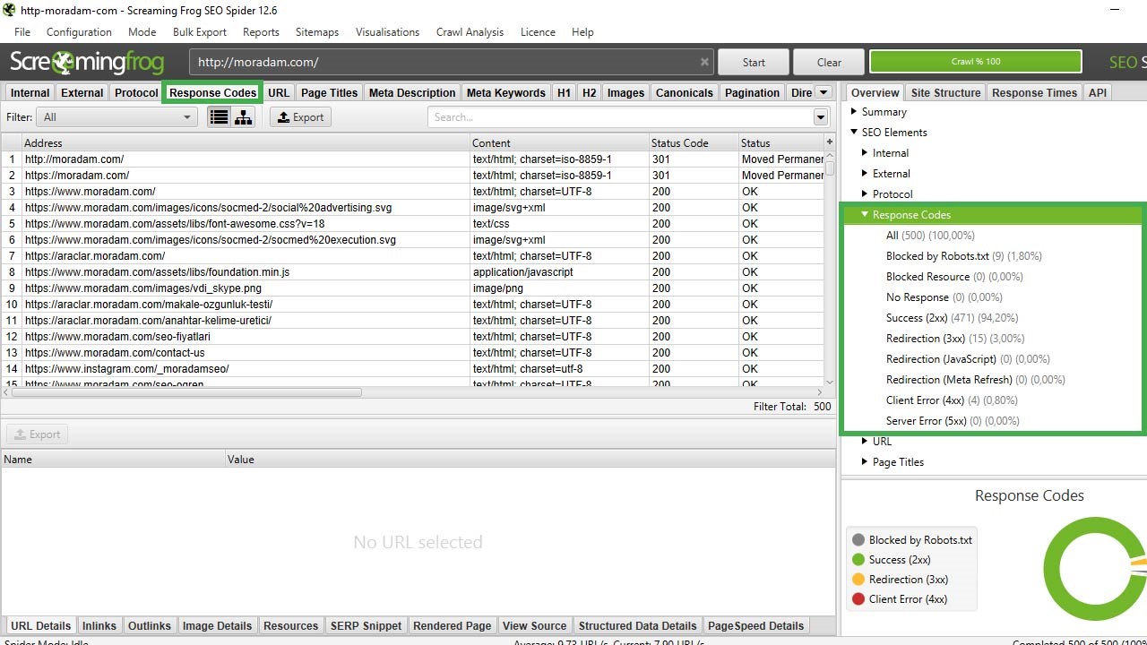Select All (500) under Response Codes

coord(930,236)
